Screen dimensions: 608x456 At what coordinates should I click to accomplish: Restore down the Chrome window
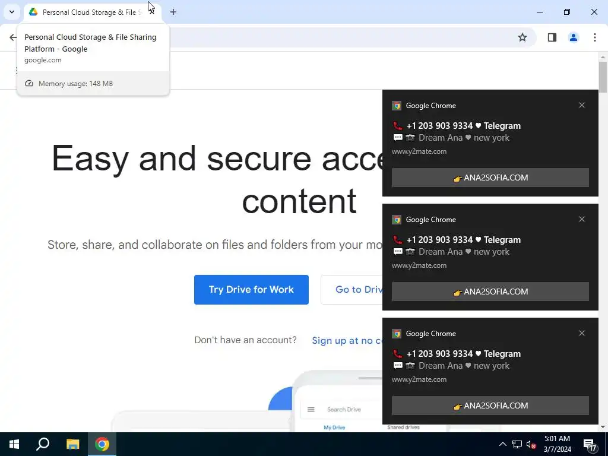pos(567,12)
